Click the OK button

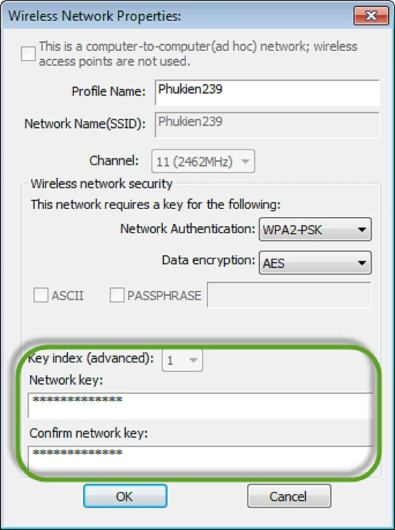(x=125, y=496)
